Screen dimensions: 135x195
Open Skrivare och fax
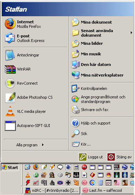pos(102,110)
